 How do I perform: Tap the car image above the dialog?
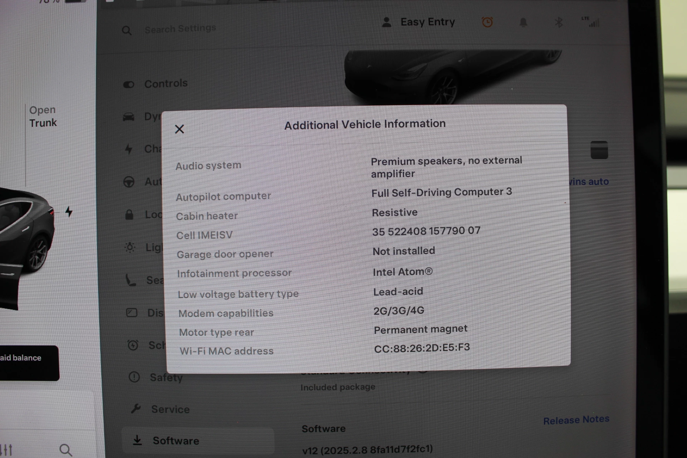[453, 77]
